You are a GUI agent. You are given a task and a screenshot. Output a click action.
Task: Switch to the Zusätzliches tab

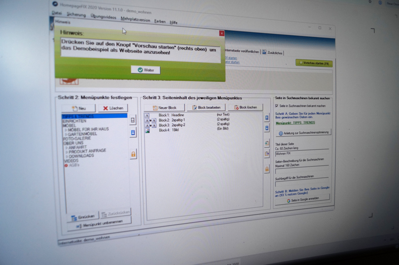tap(272, 52)
